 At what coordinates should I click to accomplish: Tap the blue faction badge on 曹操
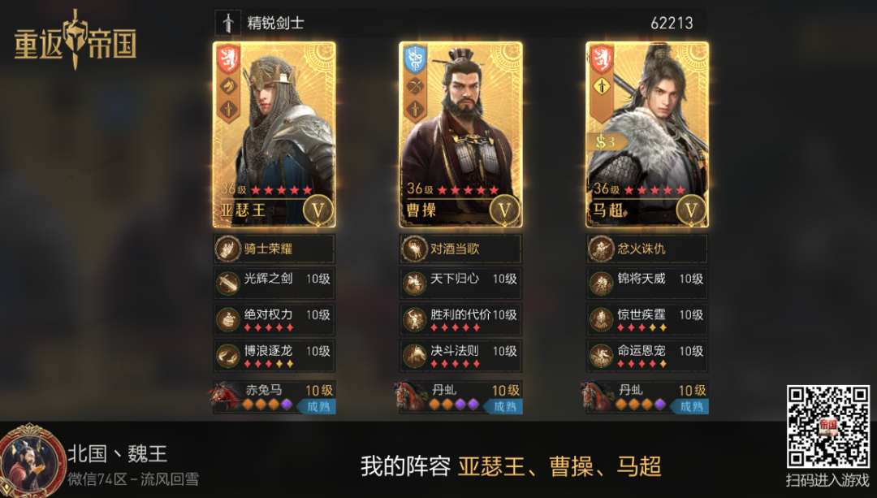[415, 58]
